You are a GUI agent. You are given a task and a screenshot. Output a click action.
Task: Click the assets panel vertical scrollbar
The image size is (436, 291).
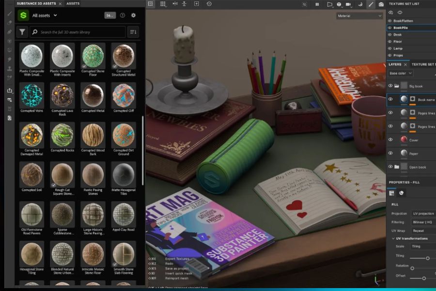142,150
